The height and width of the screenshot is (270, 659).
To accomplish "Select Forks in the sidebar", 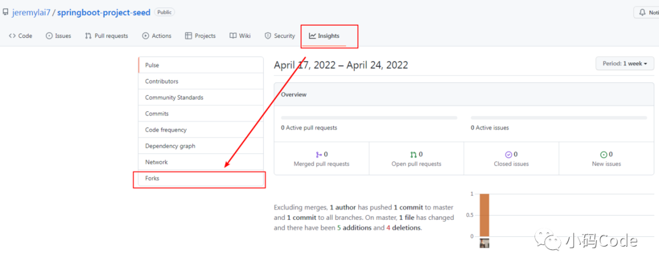I will coord(201,178).
